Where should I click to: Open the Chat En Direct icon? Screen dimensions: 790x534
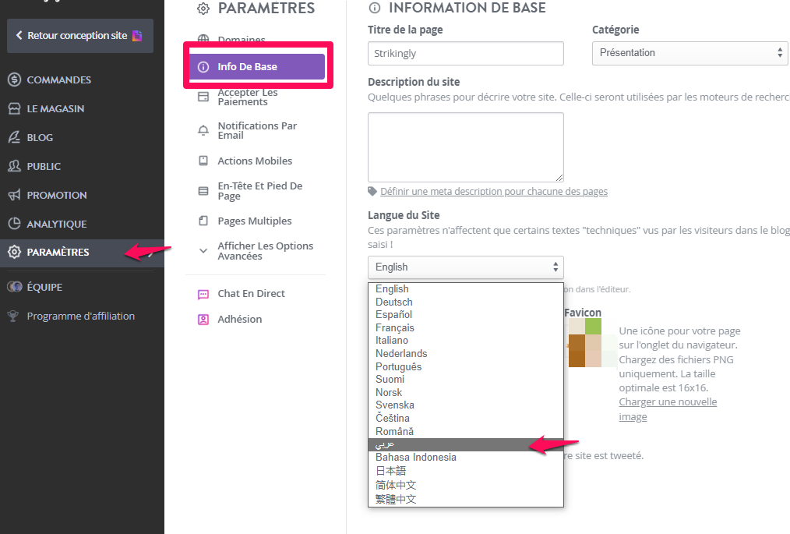203,294
